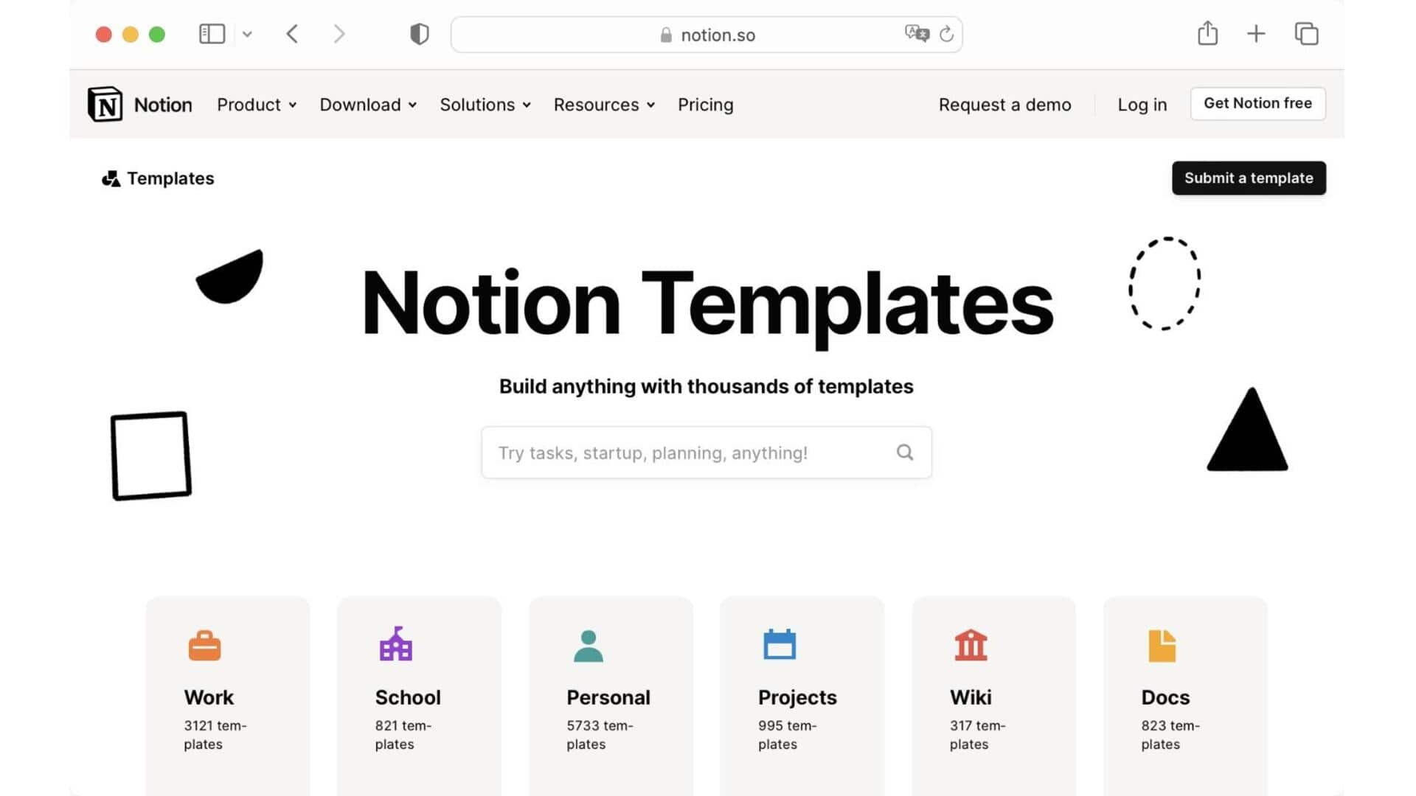Click the Templates navigation icon
Image resolution: width=1416 pixels, height=796 pixels.
click(109, 178)
